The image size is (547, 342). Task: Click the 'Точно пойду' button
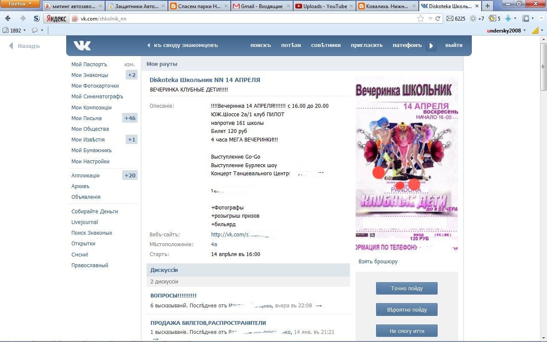pyautogui.click(x=407, y=289)
